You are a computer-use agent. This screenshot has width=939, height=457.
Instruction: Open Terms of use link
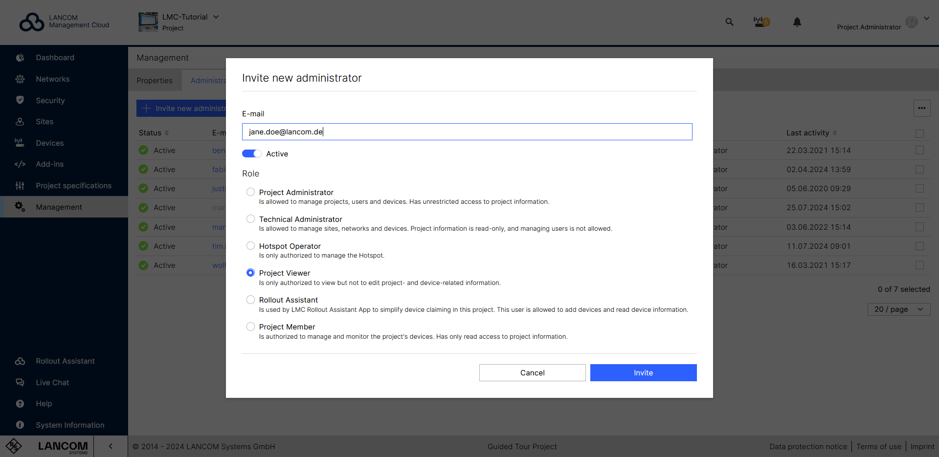coord(879,446)
